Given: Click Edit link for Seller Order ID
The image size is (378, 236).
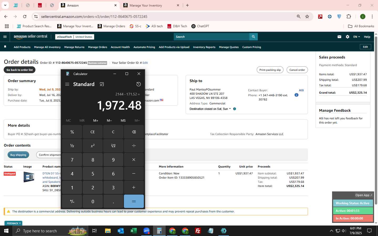Looking at the screenshot, I should point(145,63).
